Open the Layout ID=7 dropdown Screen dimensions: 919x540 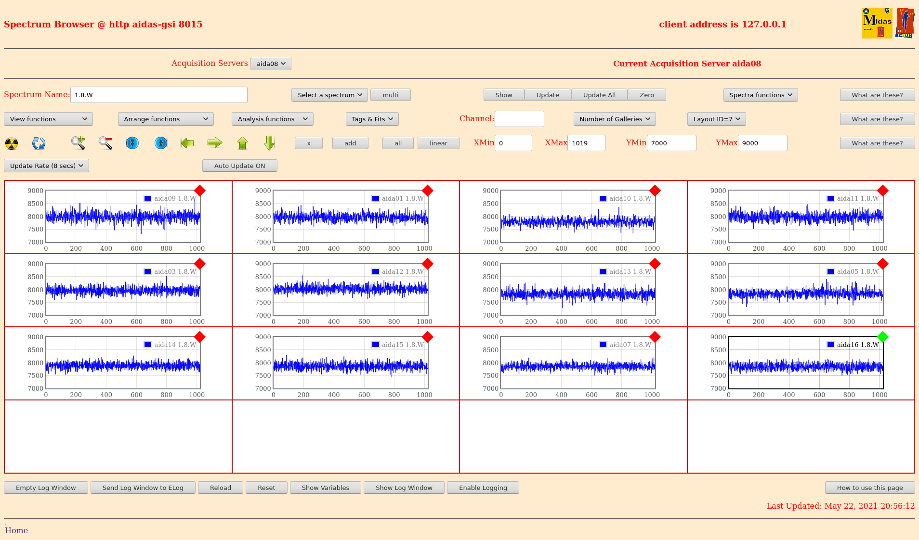(x=716, y=119)
